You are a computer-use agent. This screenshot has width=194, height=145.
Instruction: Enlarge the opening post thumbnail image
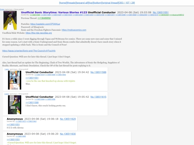point(10,20)
